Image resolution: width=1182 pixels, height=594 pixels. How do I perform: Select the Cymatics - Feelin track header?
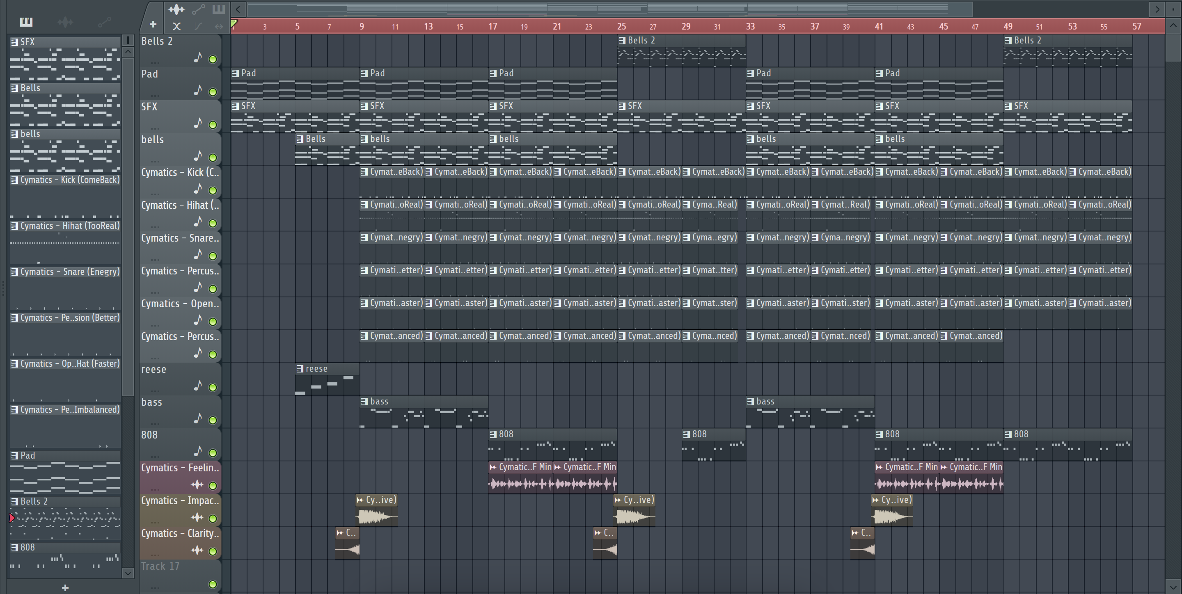[180, 477]
